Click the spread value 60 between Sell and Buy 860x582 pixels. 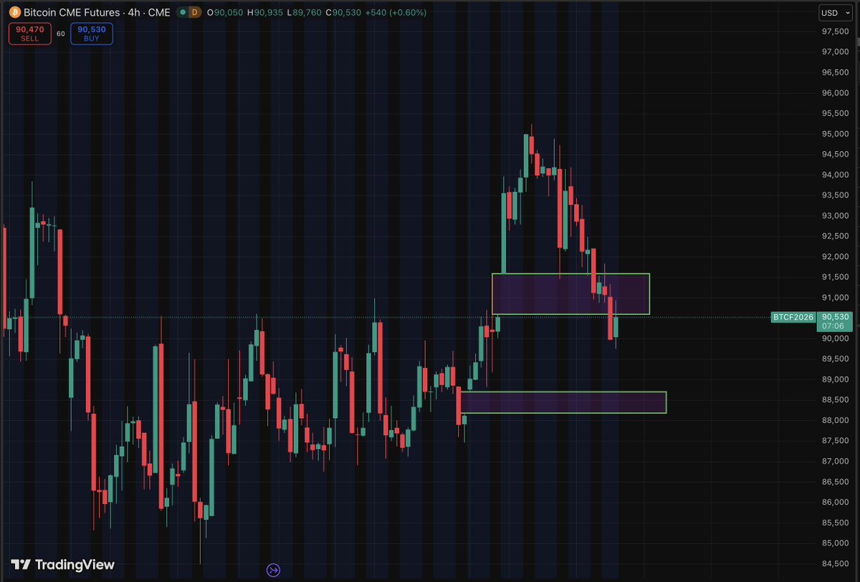[x=61, y=34]
